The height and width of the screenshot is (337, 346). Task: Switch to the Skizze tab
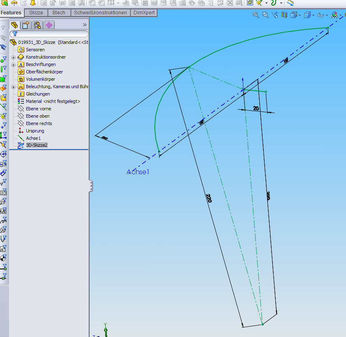tap(36, 13)
